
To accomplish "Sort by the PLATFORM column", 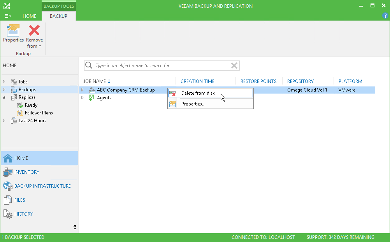I will [350, 81].
